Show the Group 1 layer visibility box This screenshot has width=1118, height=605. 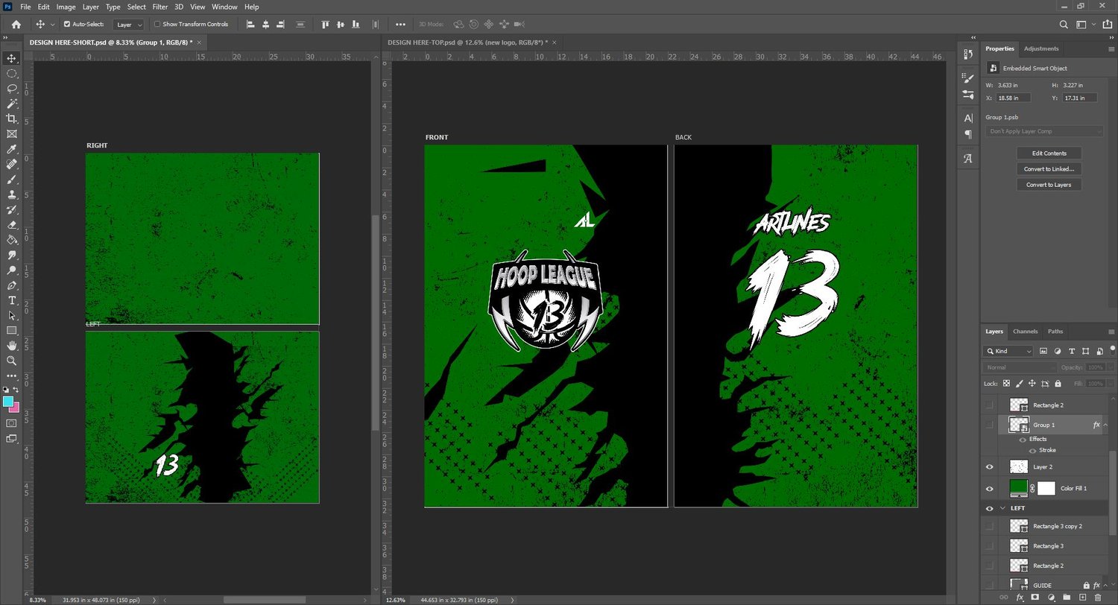(x=990, y=425)
